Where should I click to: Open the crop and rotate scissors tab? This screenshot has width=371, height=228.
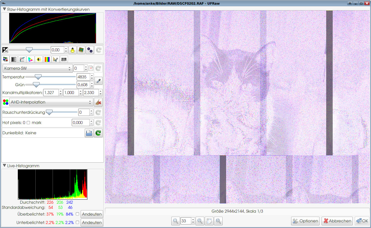click(x=56, y=59)
